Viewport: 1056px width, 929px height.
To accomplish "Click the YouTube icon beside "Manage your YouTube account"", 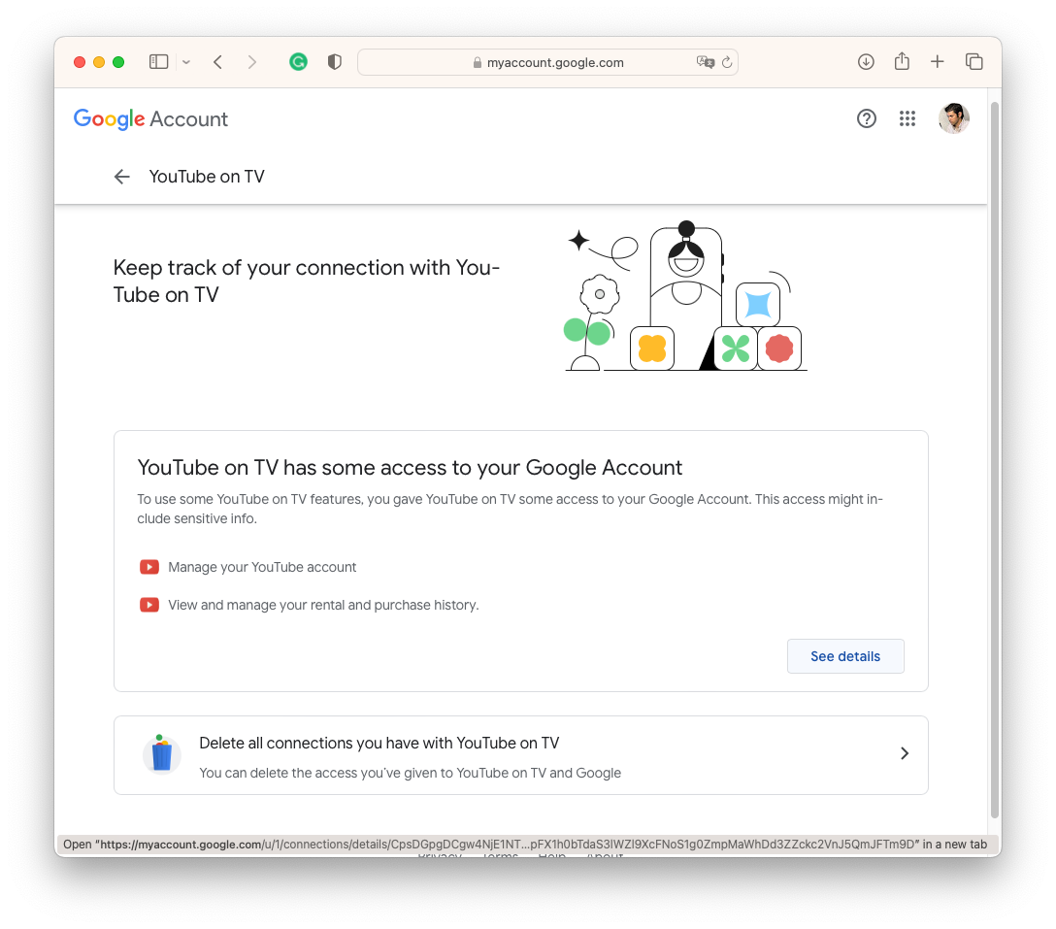I will click(x=149, y=566).
